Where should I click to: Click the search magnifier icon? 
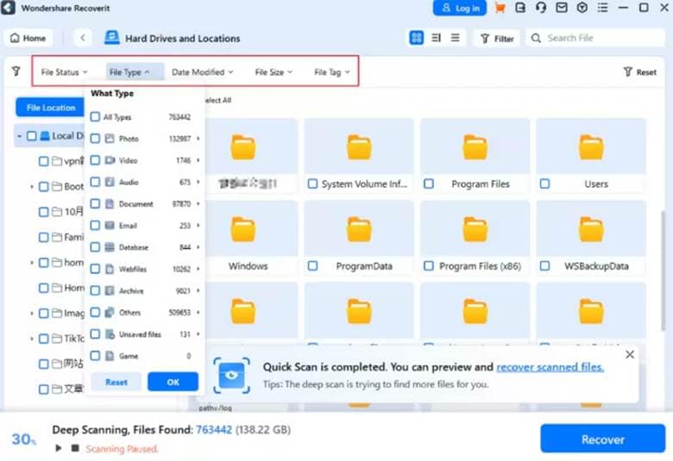pyautogui.click(x=536, y=38)
